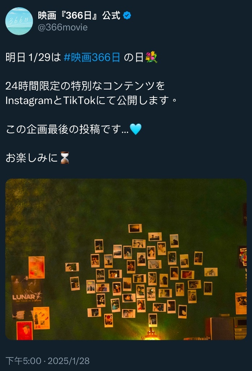Click the 下午5:00 post time
The height and width of the screenshot is (371, 252).
24,361
